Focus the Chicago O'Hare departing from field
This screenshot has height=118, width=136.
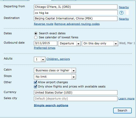click(76, 7)
